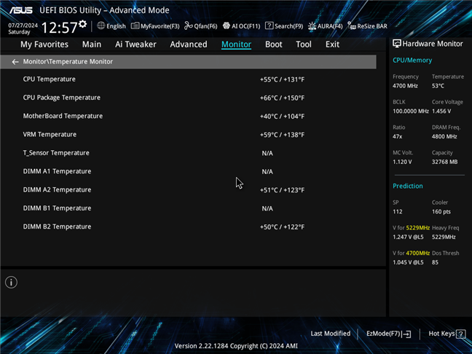
Task: Click the info icon in help area
Action: (x=11, y=283)
